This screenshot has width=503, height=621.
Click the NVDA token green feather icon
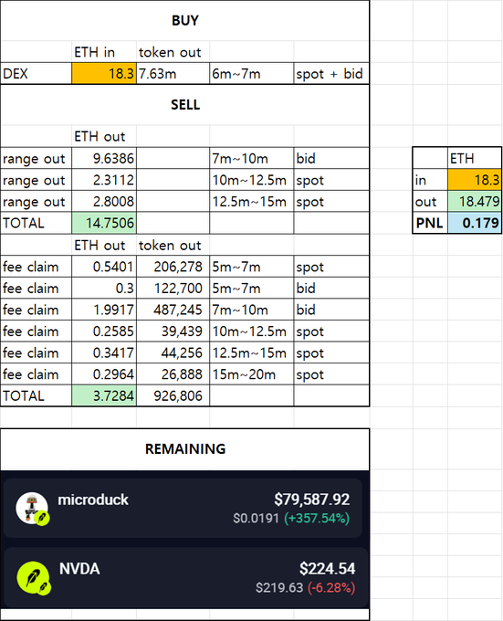[33, 578]
